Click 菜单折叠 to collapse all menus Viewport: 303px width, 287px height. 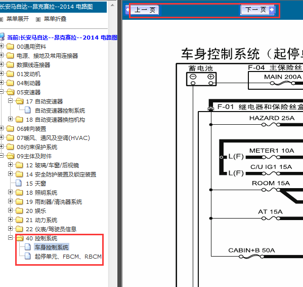coord(55,19)
